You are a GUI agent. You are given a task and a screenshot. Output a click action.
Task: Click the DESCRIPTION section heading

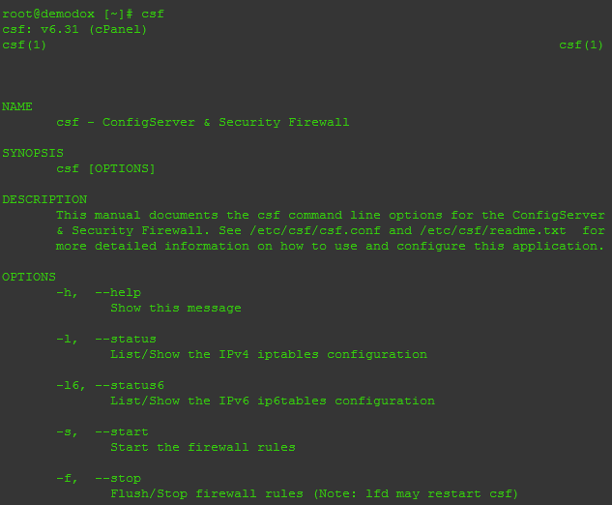click(x=44, y=199)
